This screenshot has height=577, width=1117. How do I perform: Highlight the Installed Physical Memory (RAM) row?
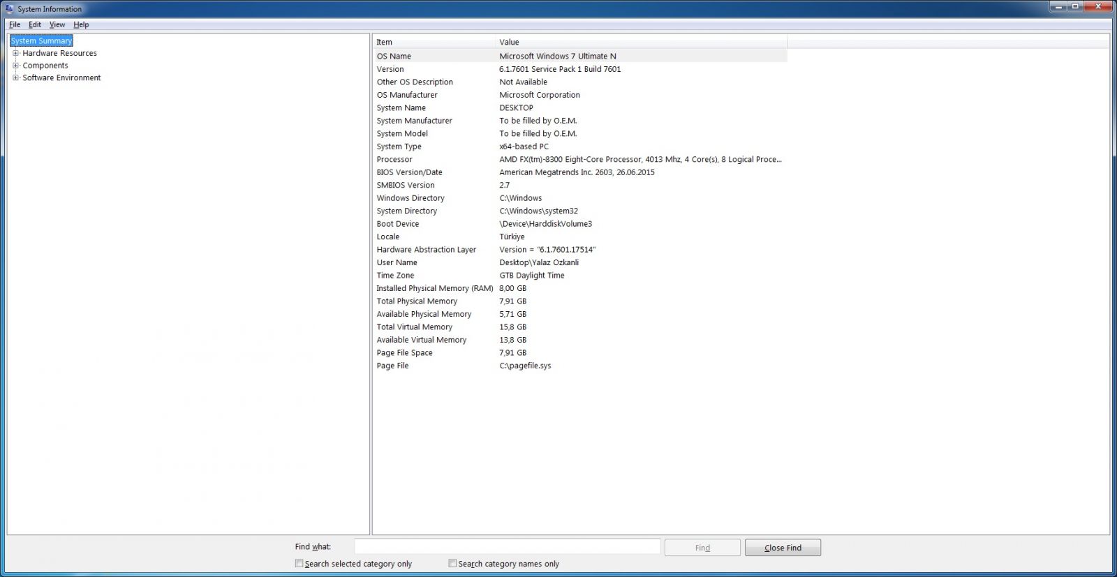click(x=434, y=288)
